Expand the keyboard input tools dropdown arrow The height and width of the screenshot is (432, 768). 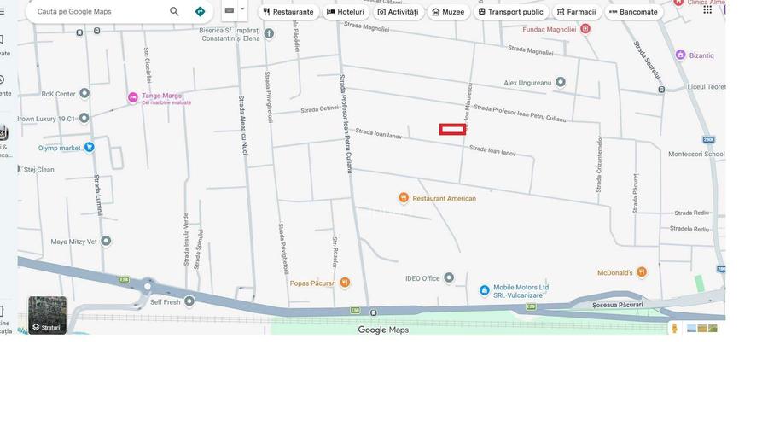click(242, 10)
